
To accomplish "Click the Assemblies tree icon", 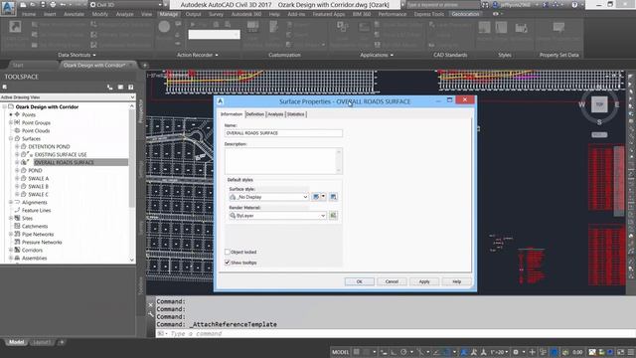I will click(17, 258).
